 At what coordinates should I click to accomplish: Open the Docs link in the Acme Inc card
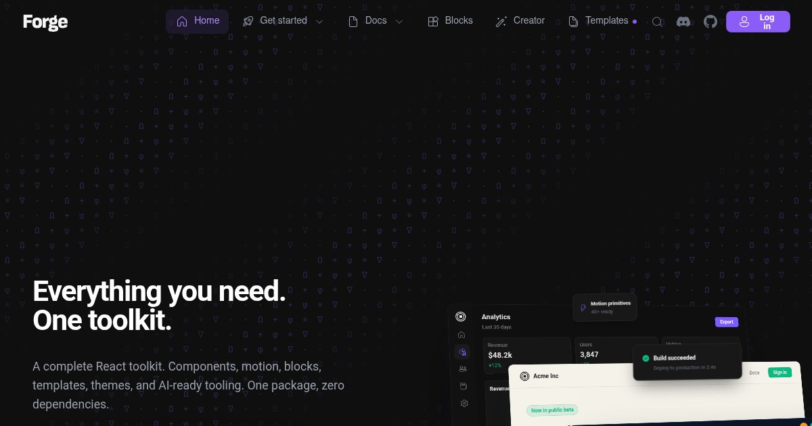754,373
